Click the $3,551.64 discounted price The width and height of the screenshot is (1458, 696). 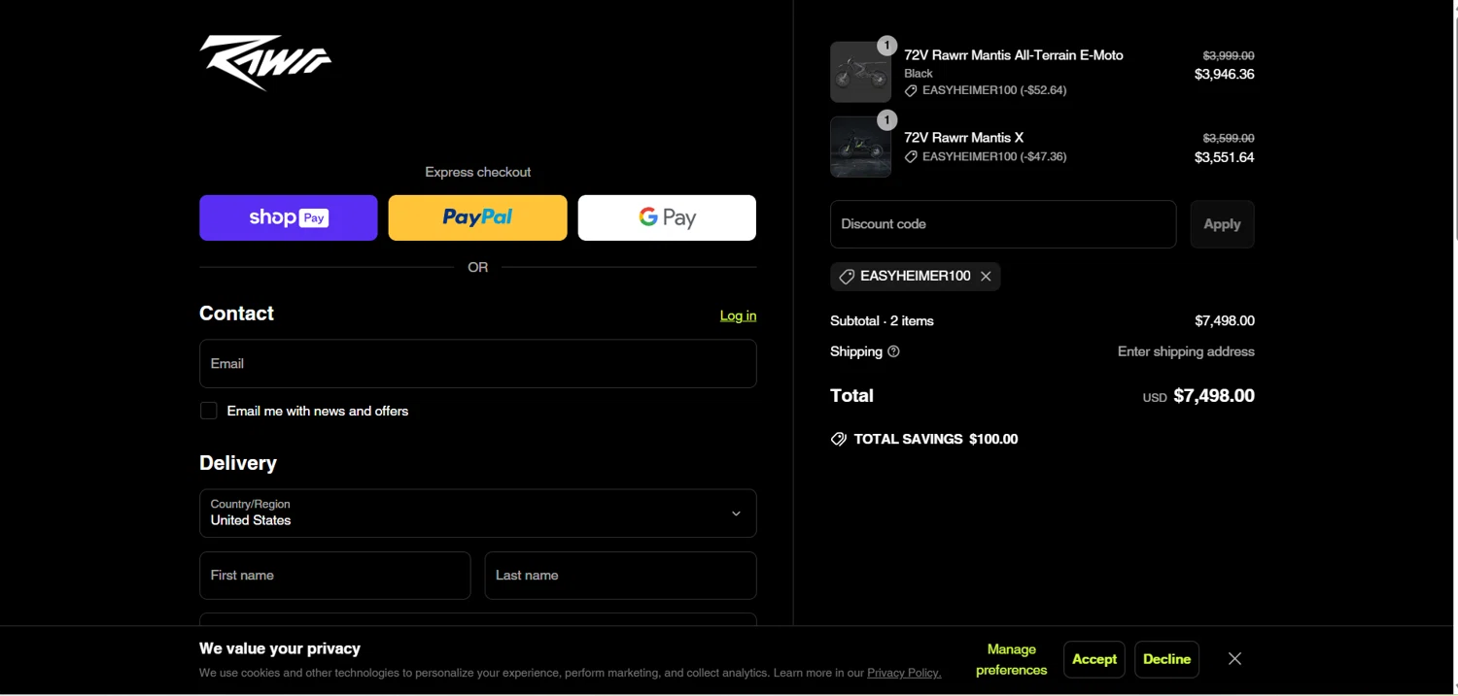(x=1225, y=157)
